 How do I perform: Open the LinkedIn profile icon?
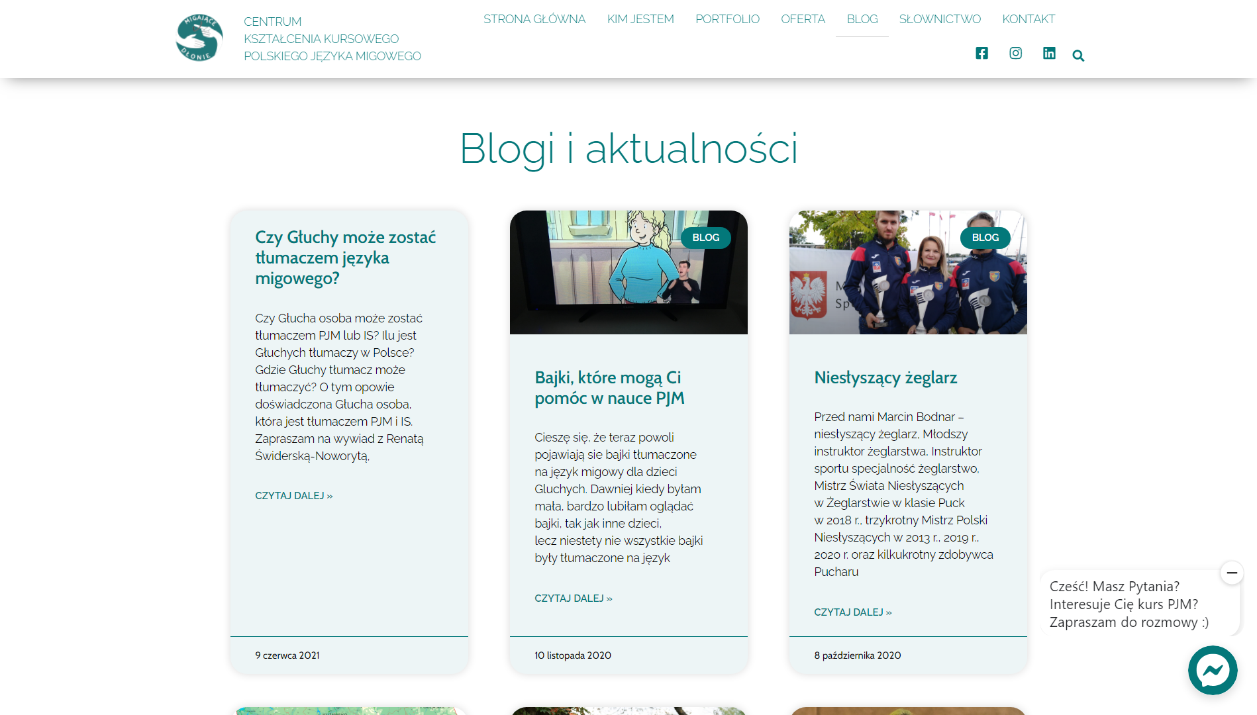coord(1049,54)
